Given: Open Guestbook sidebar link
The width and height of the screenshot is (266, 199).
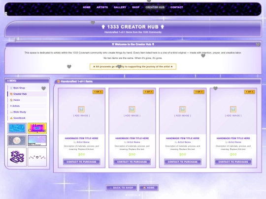Looking at the screenshot, I should pos(27,118).
